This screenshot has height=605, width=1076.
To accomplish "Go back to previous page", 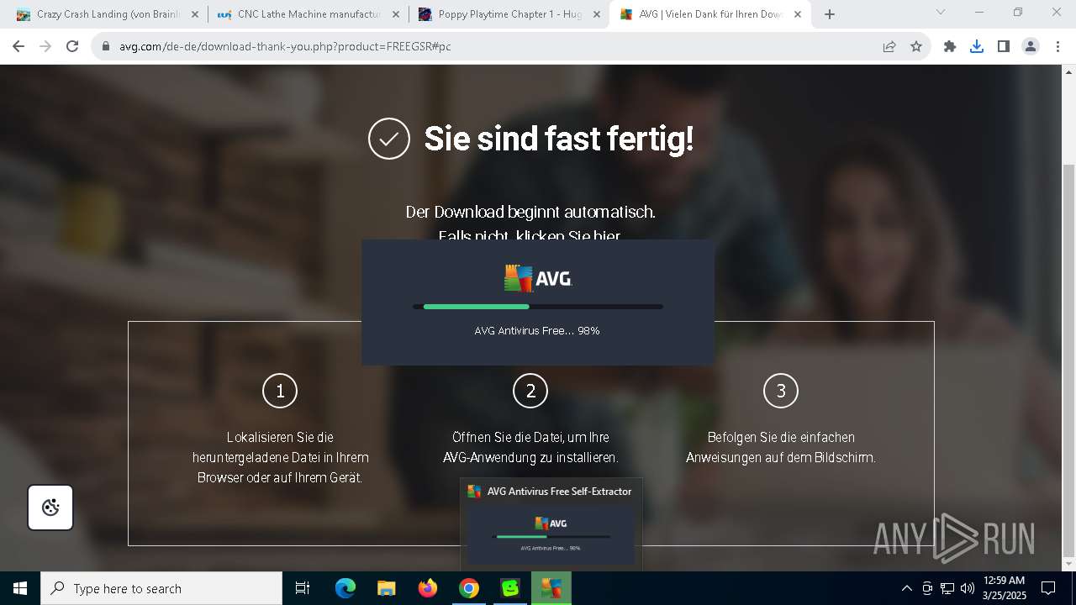I will click(x=18, y=46).
